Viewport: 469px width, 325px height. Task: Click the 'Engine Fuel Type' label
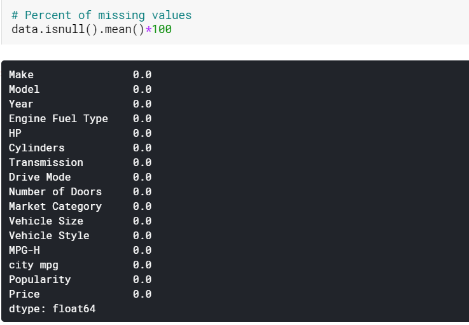point(58,119)
